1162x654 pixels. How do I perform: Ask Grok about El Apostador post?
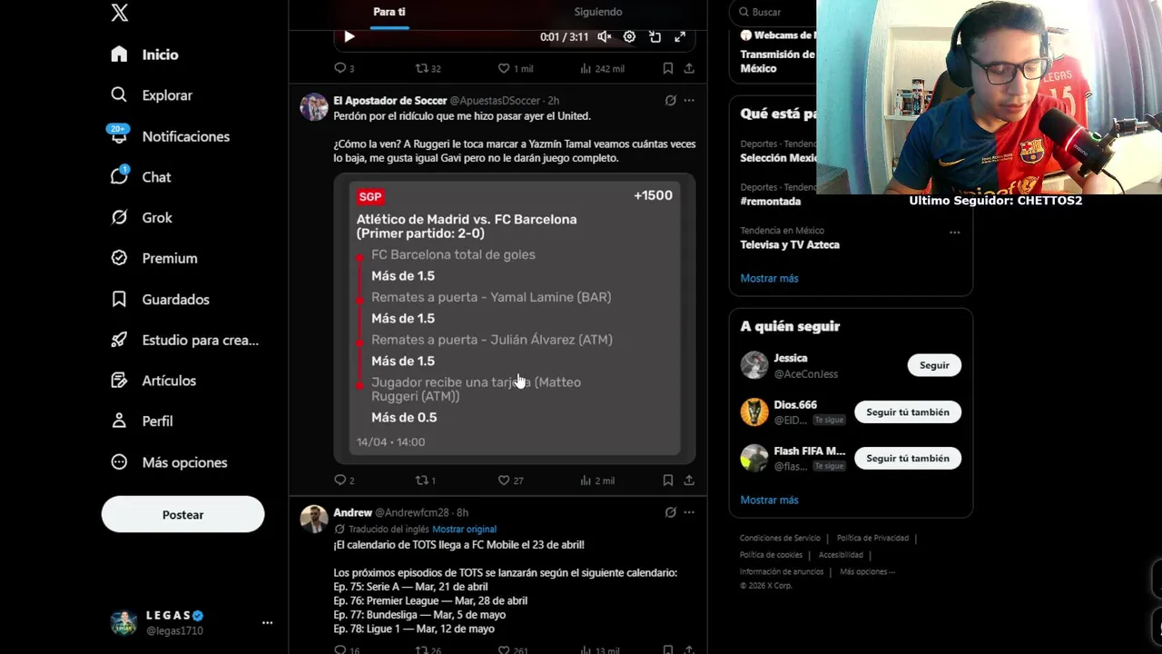[x=670, y=101]
